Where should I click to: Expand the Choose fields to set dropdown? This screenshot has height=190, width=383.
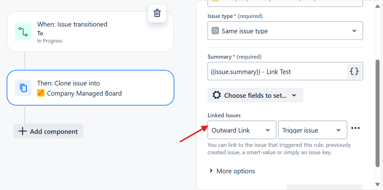(x=255, y=95)
